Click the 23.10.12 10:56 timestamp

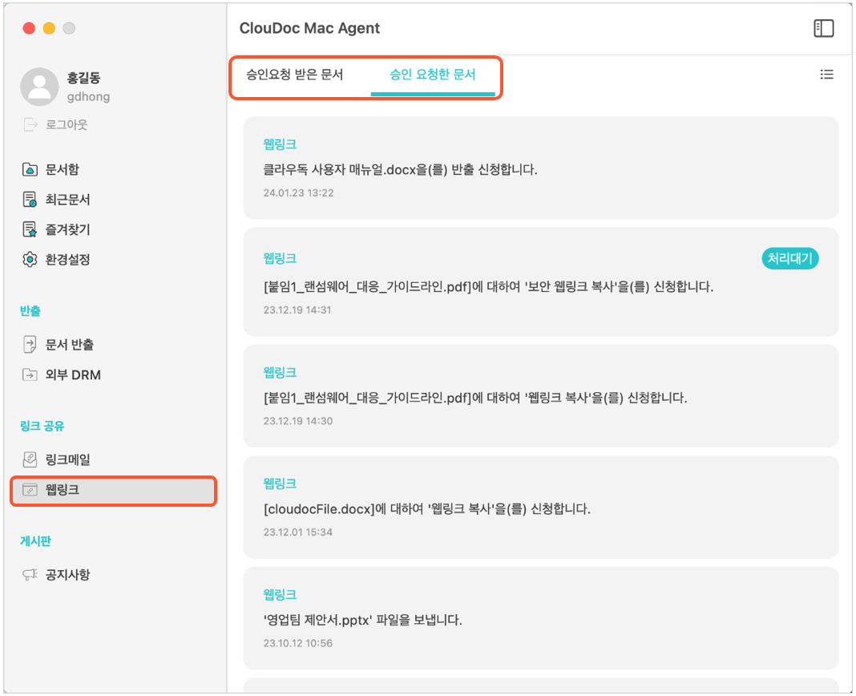[x=297, y=643]
